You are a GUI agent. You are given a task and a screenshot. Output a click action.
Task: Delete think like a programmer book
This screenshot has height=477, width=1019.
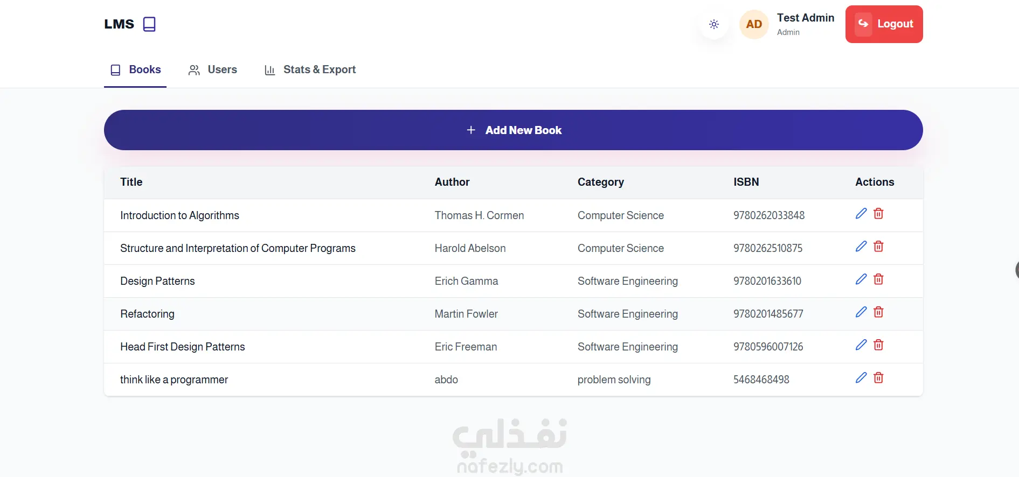click(878, 378)
